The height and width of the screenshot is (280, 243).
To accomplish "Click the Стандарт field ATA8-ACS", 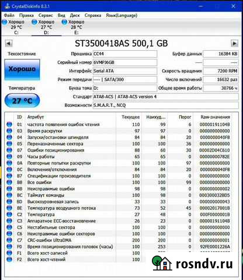I will pyautogui.click(x=166, y=97).
